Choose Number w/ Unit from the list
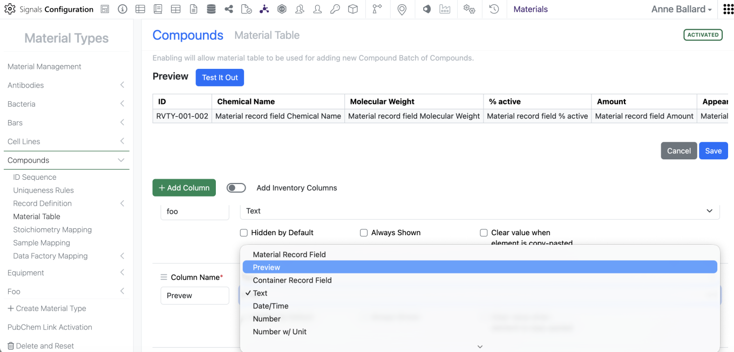This screenshot has width=734, height=352. tap(280, 332)
